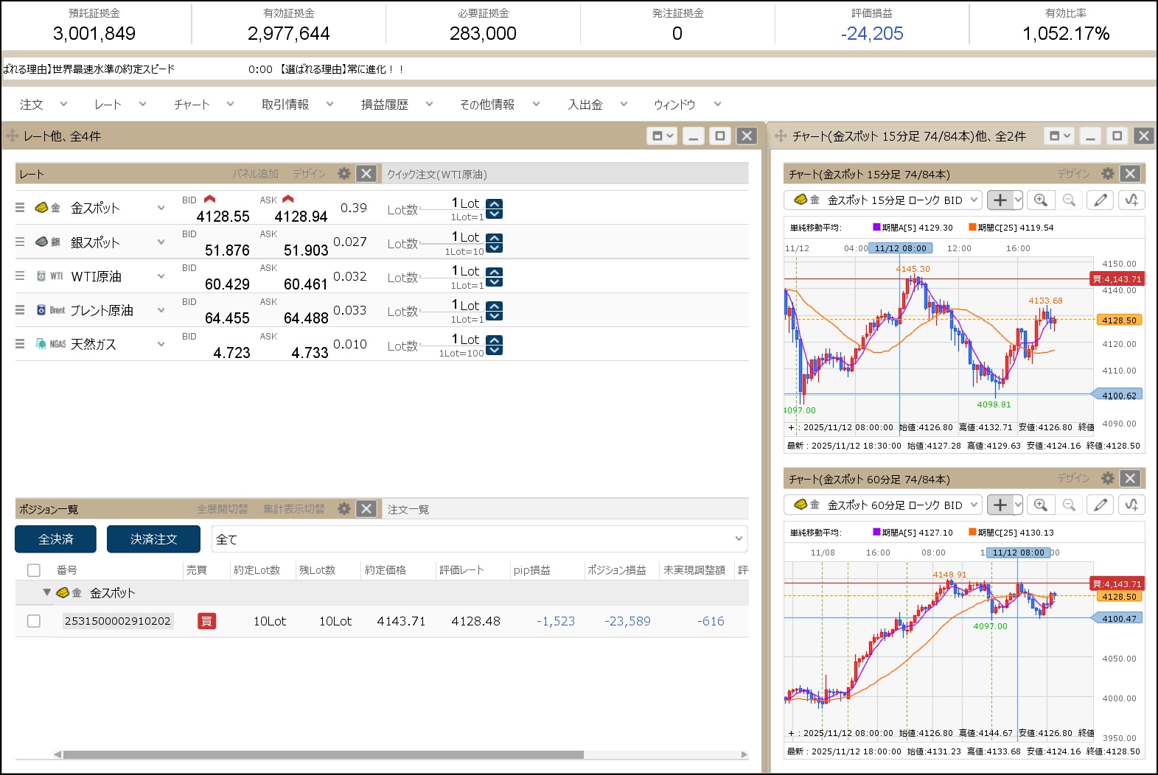Open technical indicator icon on 60-minute chart
This screenshot has width=1158, height=775.
pyautogui.click(x=1131, y=505)
